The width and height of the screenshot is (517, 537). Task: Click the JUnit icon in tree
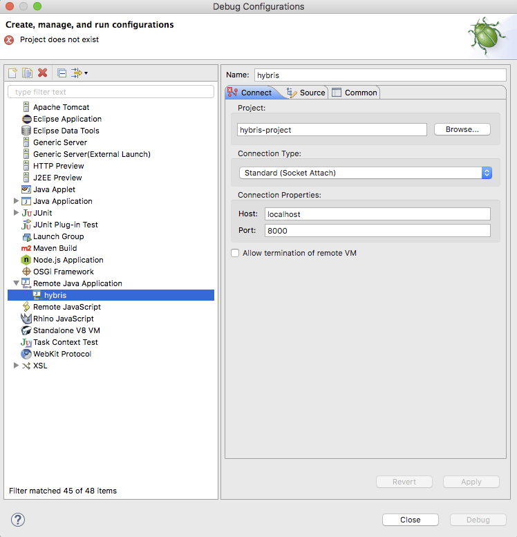coord(26,213)
